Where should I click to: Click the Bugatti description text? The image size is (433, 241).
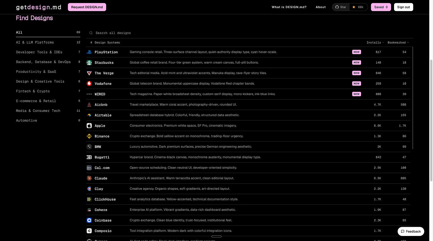[195, 157]
